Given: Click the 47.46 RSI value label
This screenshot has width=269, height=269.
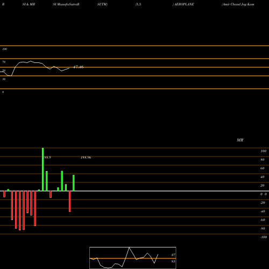Looking at the screenshot, I should [79, 67].
